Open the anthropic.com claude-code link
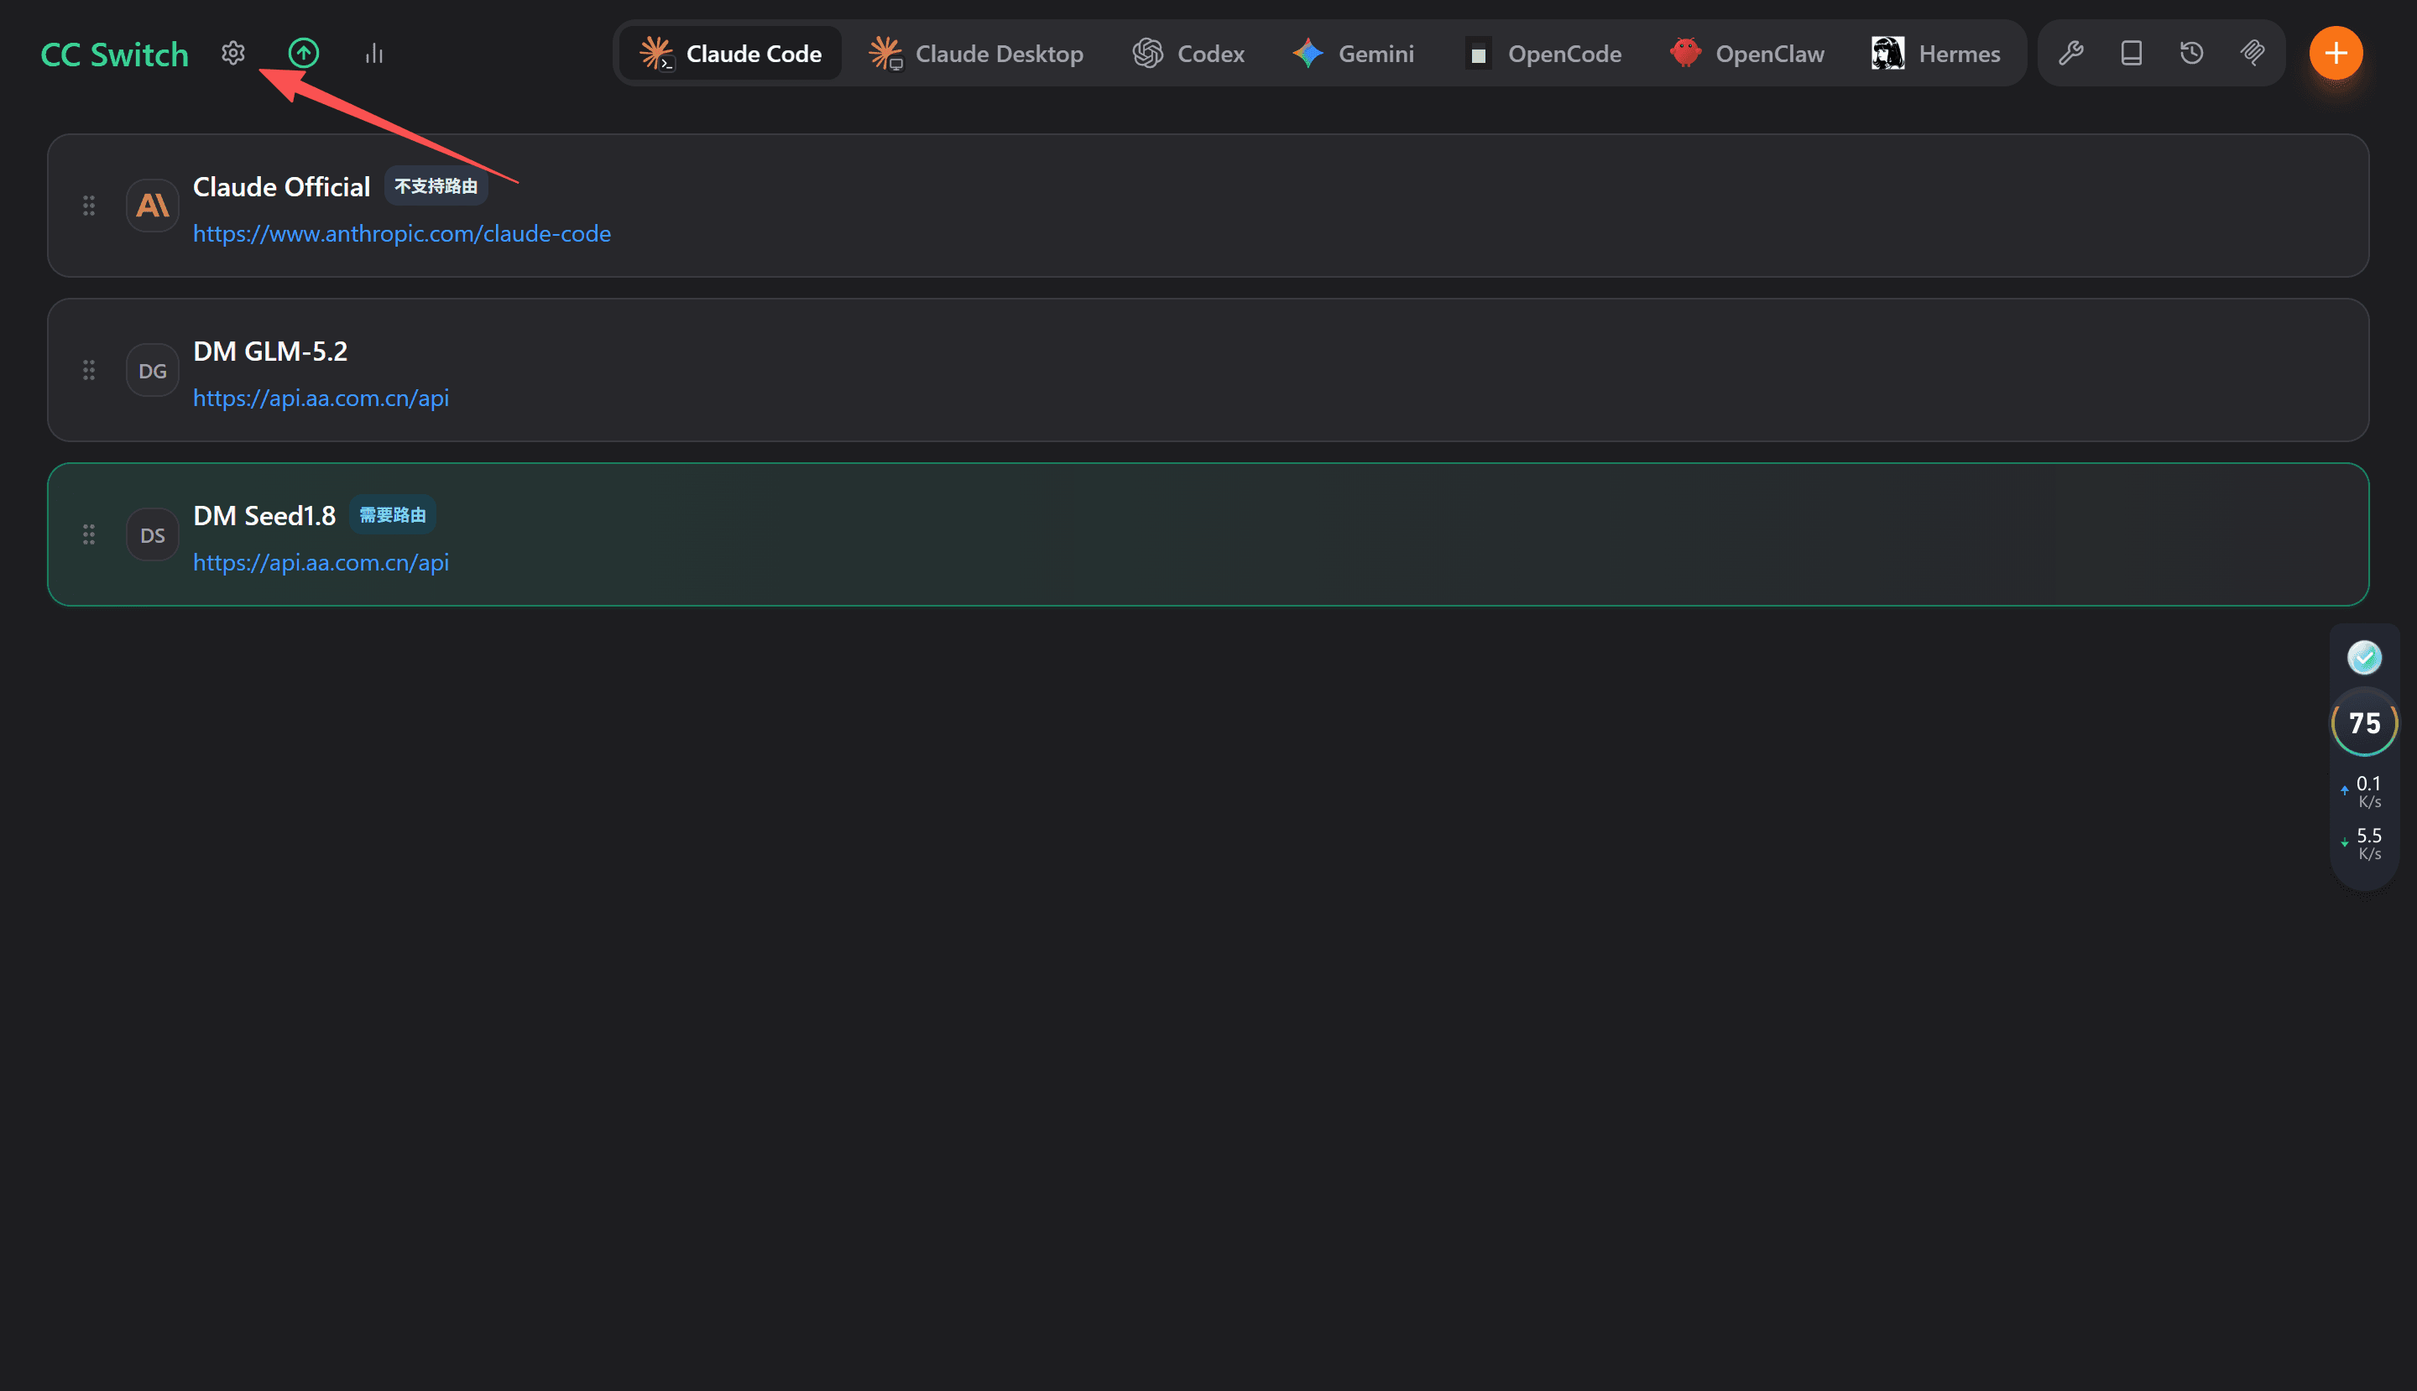The image size is (2417, 1391). click(401, 234)
